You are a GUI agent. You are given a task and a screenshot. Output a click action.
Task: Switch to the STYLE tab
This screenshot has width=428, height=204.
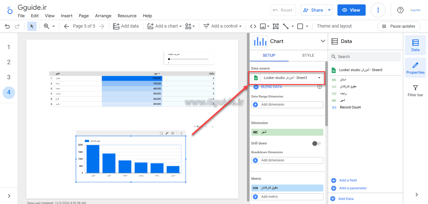click(308, 55)
